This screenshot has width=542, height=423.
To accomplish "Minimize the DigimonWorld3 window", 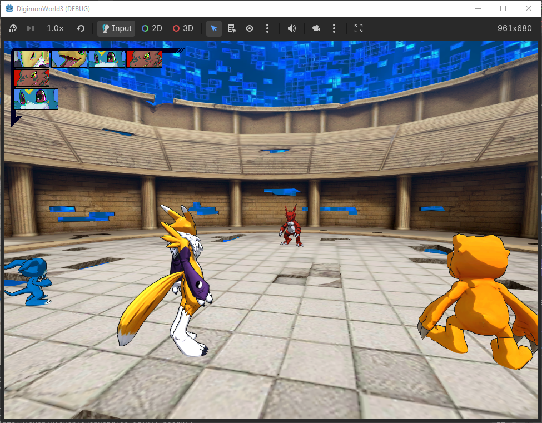I will [x=478, y=9].
